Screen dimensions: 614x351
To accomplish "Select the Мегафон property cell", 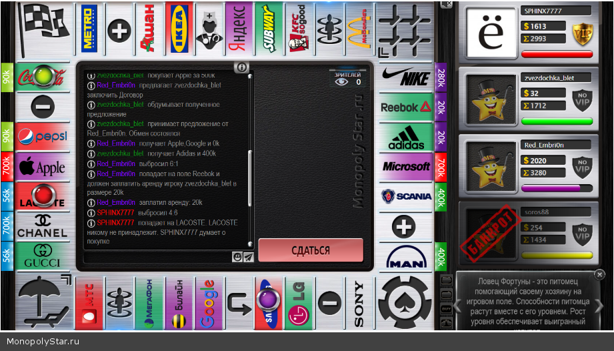I will 149,303.
